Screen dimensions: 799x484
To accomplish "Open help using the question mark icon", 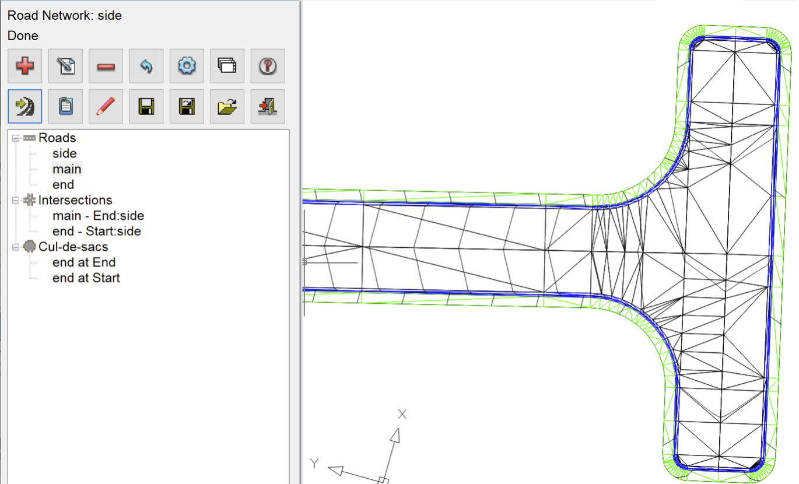I will tap(267, 65).
